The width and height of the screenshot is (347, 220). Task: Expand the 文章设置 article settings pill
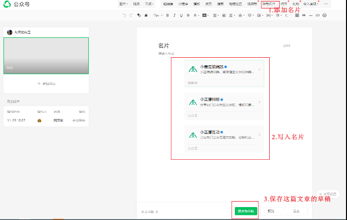click(x=328, y=194)
